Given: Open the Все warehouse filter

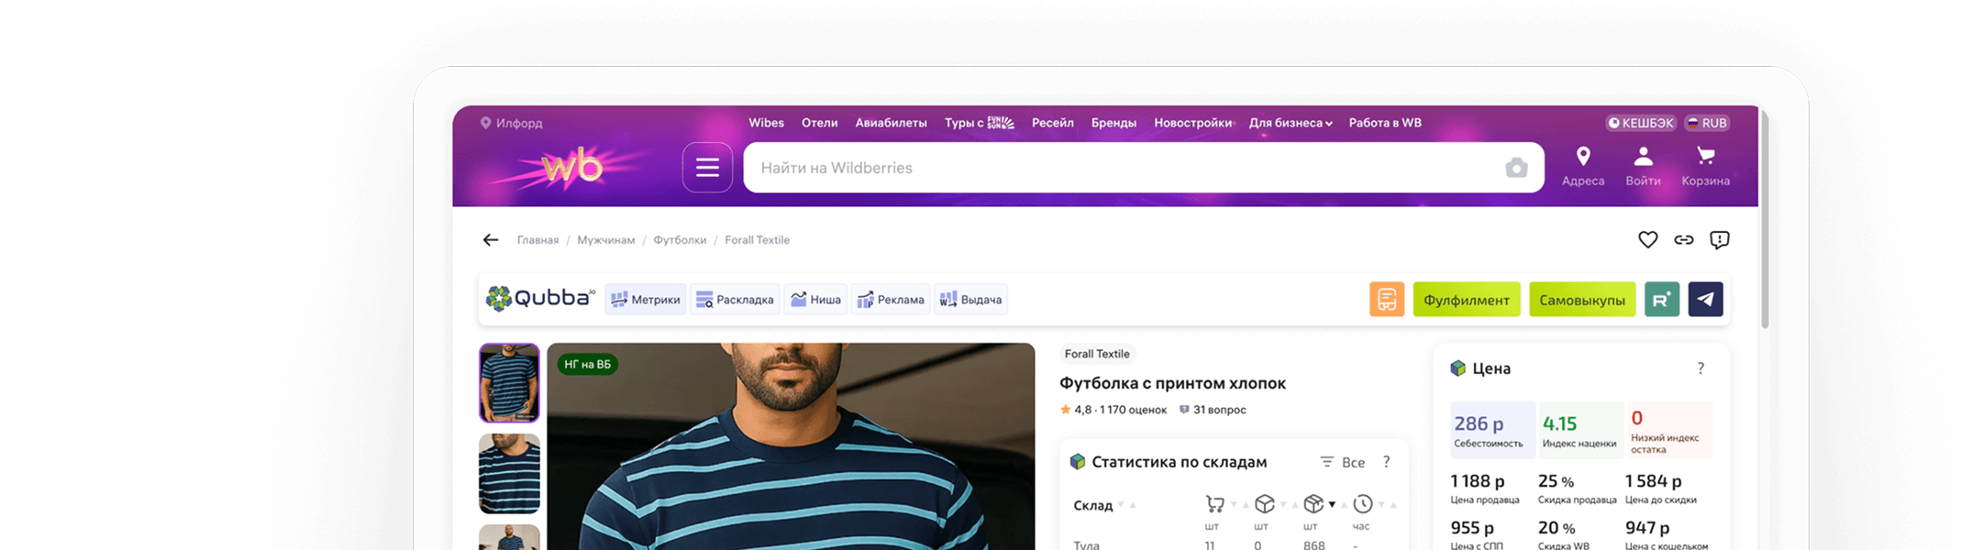Looking at the screenshot, I should [x=1343, y=462].
